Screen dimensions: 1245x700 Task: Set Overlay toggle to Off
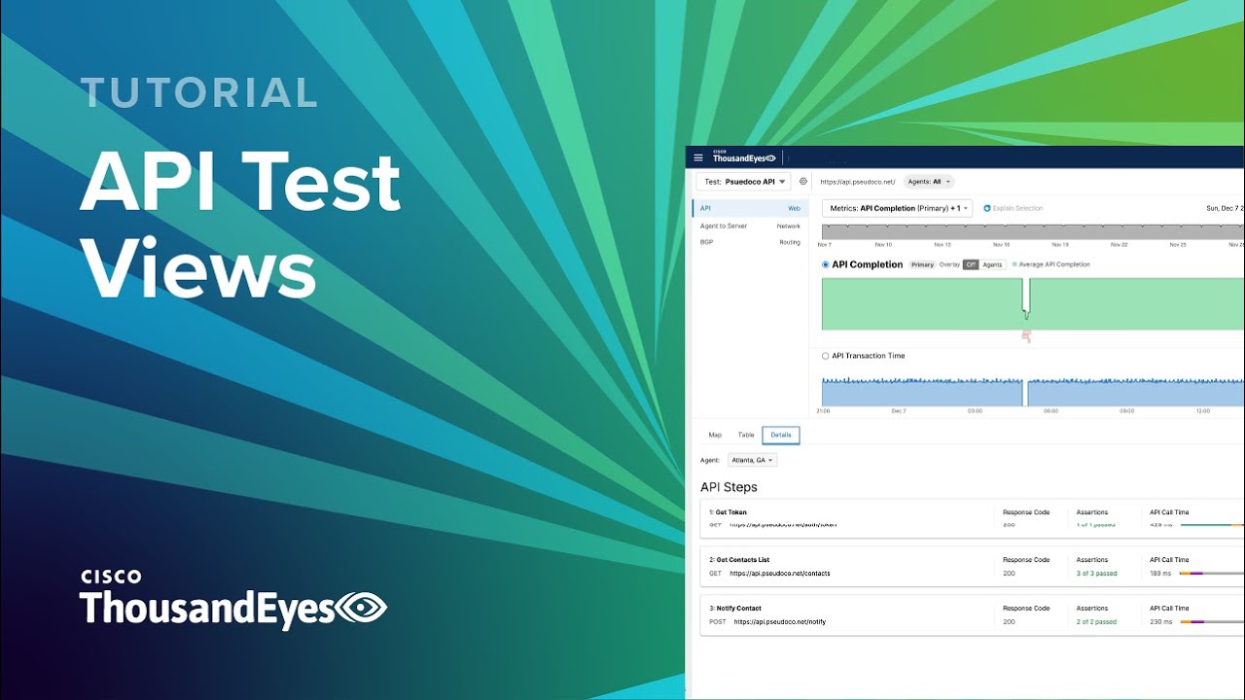point(971,264)
